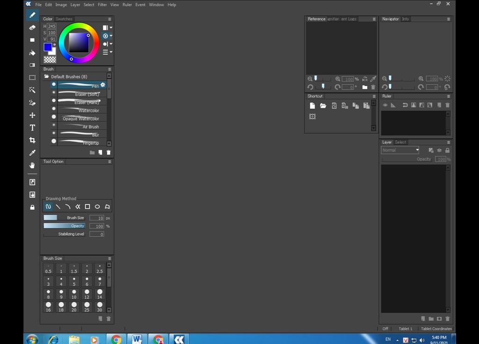Toggle the layer lock in the Layer panel
Screen dimensions: 479x344
coord(448,150)
